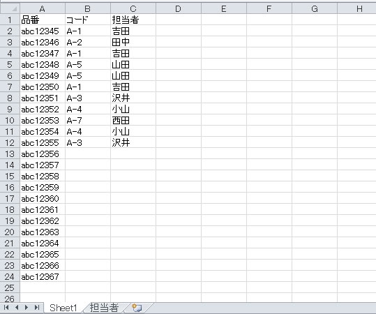Click cell C10 containing 西田
Screen dimensions: 376x314
click(x=133, y=120)
